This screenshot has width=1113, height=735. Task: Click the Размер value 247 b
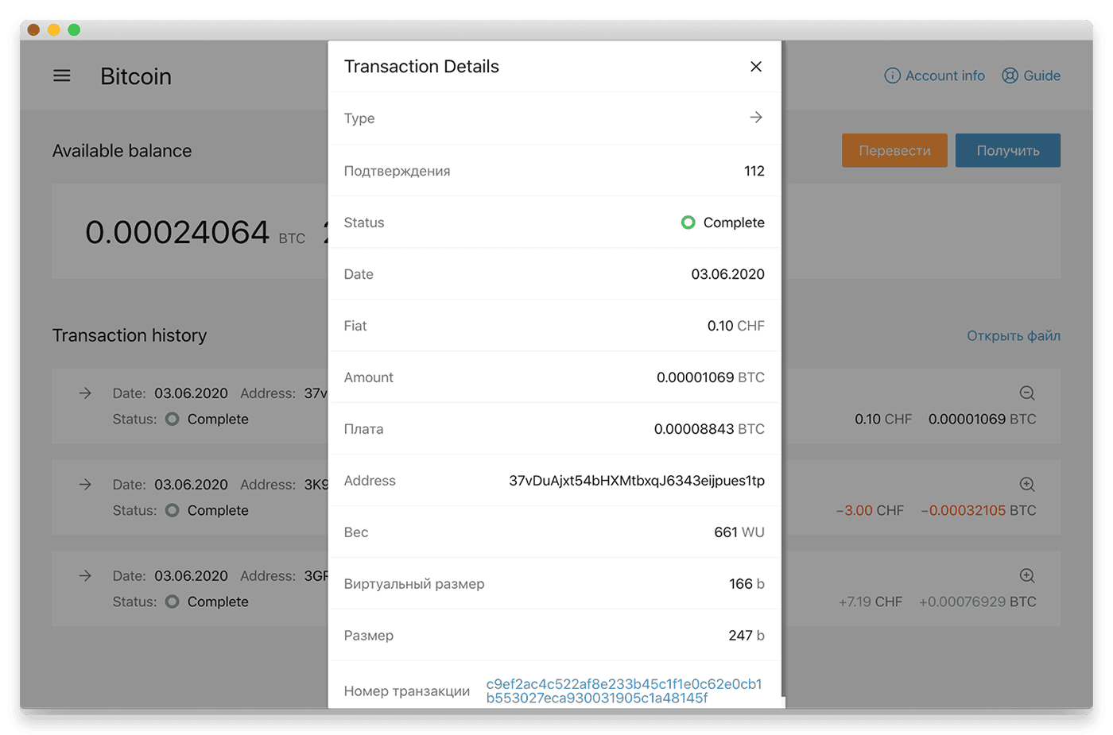click(x=747, y=636)
